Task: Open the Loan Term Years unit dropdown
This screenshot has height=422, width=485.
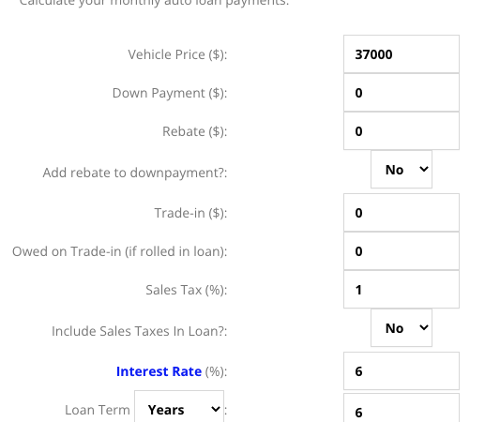Action: tap(179, 408)
